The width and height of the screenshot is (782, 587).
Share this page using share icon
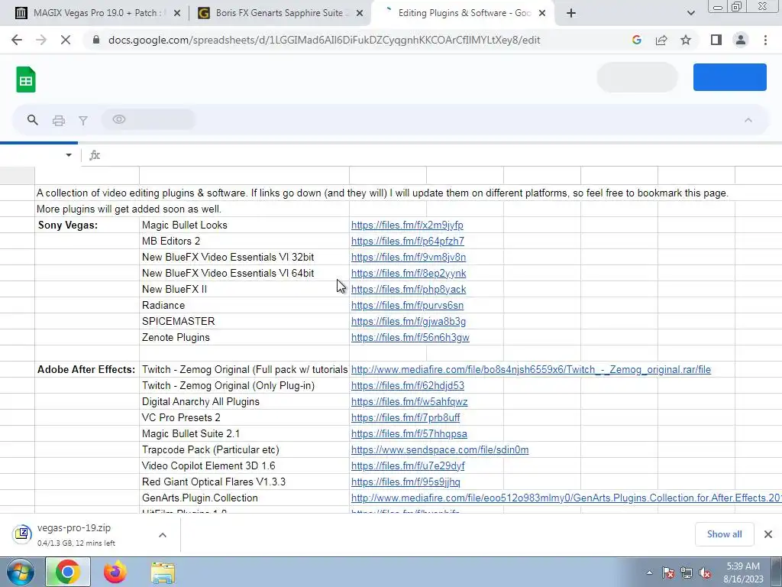tap(661, 40)
